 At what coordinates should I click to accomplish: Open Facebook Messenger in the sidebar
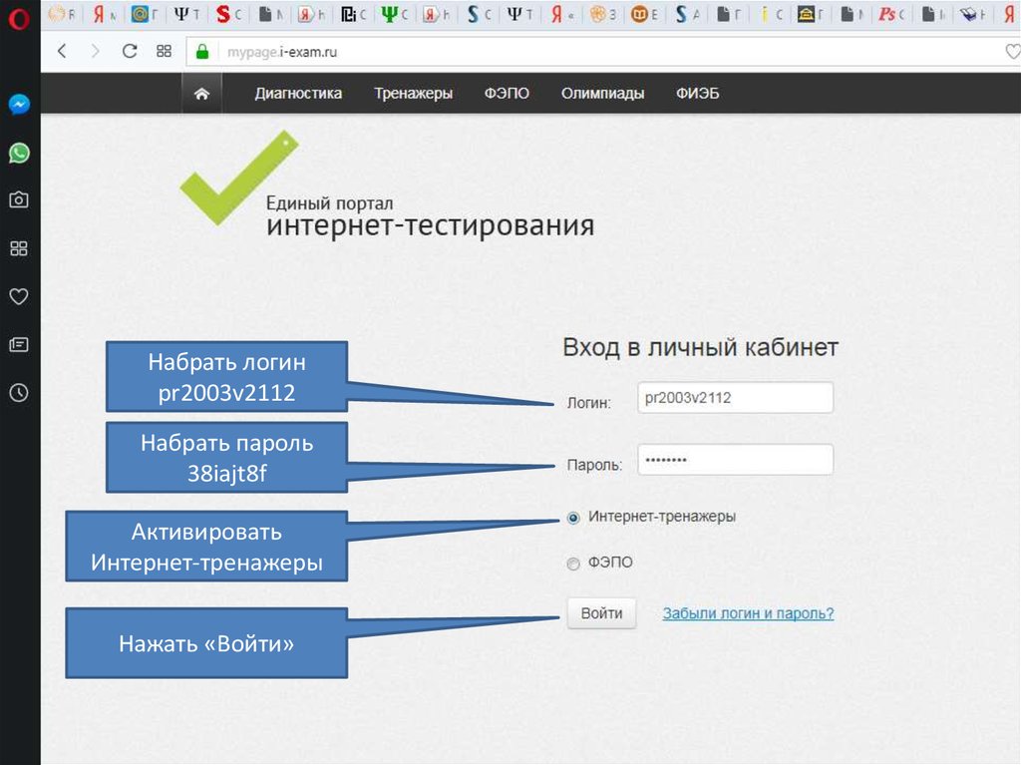(19, 105)
